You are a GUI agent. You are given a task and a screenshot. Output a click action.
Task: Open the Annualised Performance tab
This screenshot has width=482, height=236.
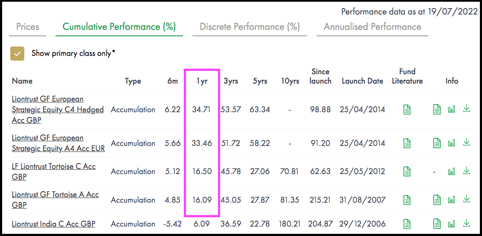tap(372, 27)
